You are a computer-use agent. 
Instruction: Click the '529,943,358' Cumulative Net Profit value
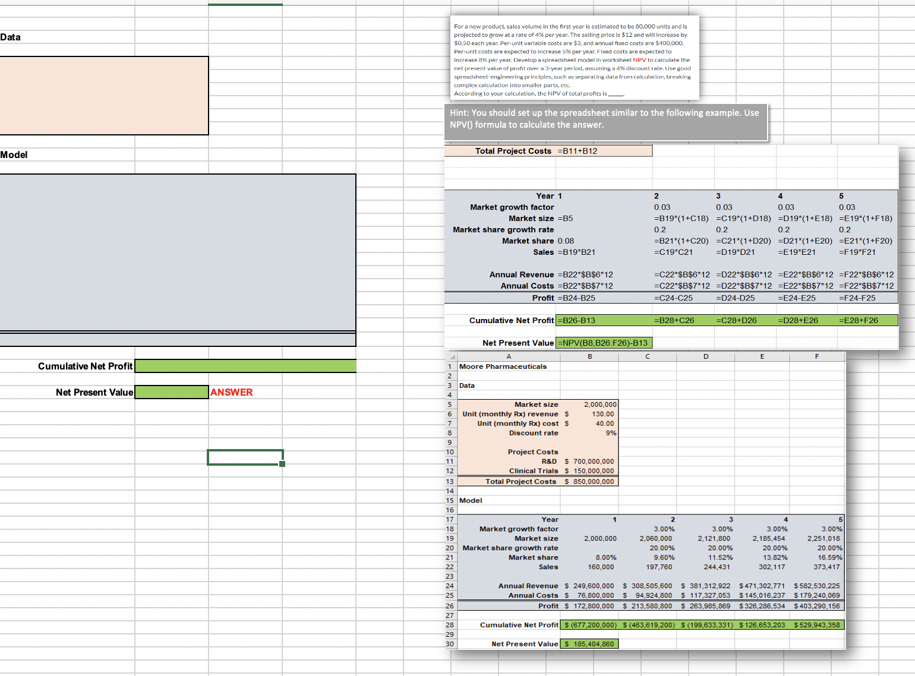(820, 626)
